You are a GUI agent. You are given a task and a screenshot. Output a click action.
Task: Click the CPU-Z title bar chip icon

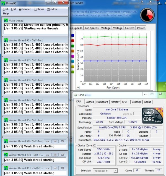[x=76, y=95]
